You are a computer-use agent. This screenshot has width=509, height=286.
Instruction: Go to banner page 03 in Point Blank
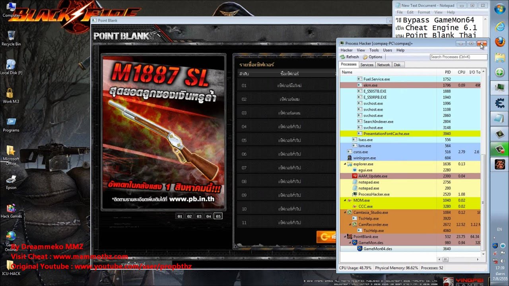[x=199, y=216]
